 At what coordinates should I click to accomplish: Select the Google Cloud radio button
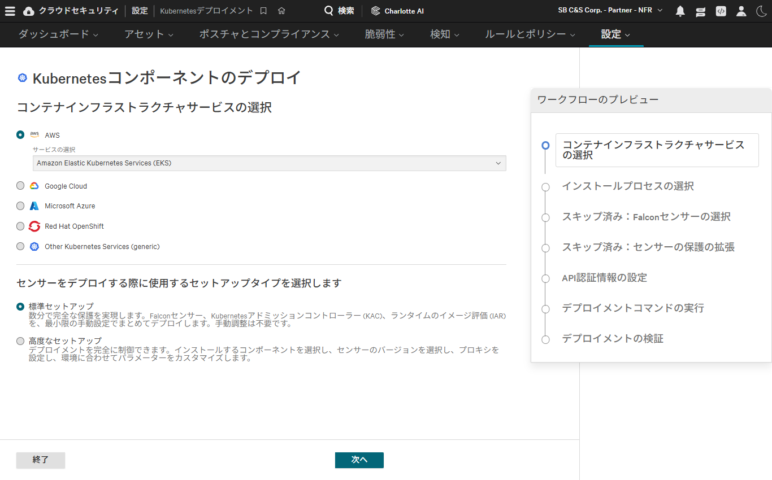tap(20, 186)
